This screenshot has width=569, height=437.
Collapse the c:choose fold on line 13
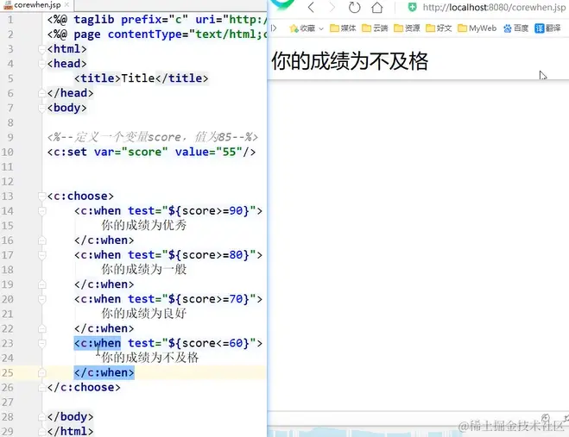coord(41,196)
